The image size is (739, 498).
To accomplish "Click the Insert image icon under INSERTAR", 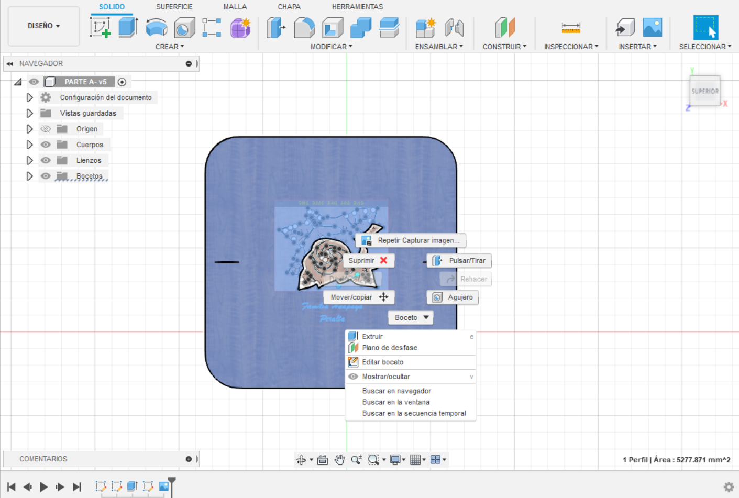I will pyautogui.click(x=652, y=27).
